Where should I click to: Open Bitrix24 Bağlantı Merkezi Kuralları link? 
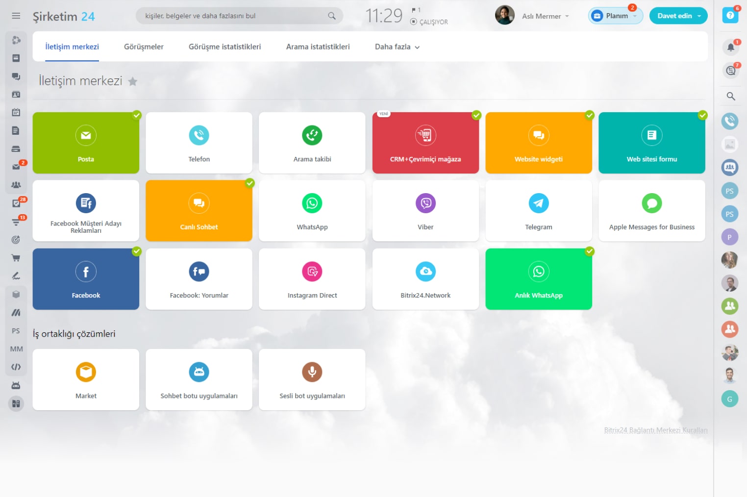[x=656, y=430]
